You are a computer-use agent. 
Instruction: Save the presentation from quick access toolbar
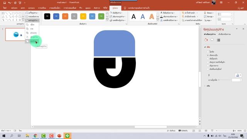pyautogui.click(x=5, y=3)
